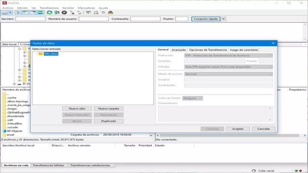This screenshot has width=308, height=173.
Task: Open the directory listing filters icon
Action: pyautogui.click(x=88, y=13)
